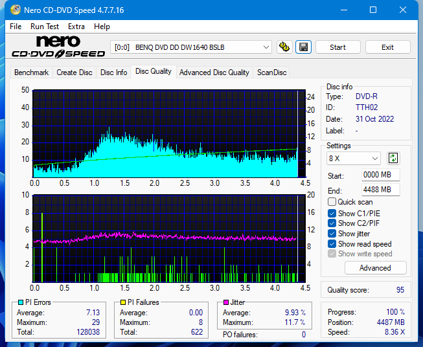Close the Nero CD-DVD Speed window

click(x=403, y=10)
